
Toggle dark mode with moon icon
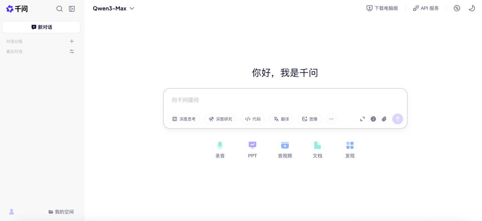pos(472,8)
